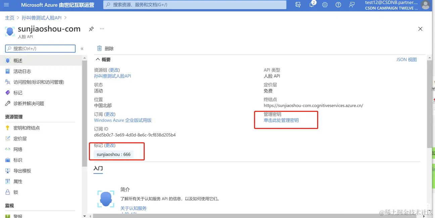The height and width of the screenshot is (218, 435).
Task: Click the 免费 pricing tier value
Action: tap(268, 91)
